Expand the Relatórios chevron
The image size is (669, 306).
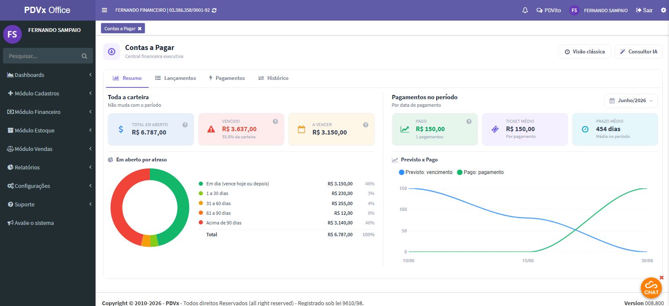pyautogui.click(x=90, y=167)
